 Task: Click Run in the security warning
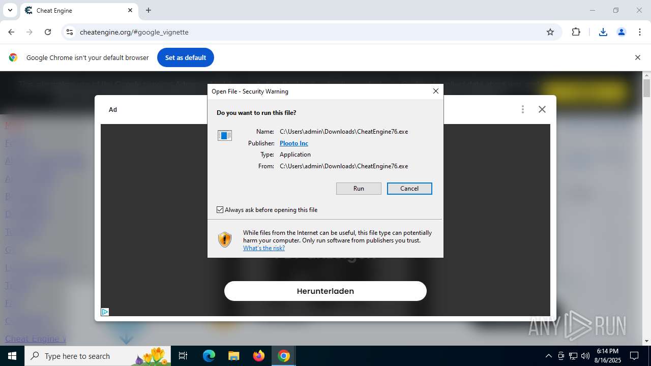click(x=359, y=189)
